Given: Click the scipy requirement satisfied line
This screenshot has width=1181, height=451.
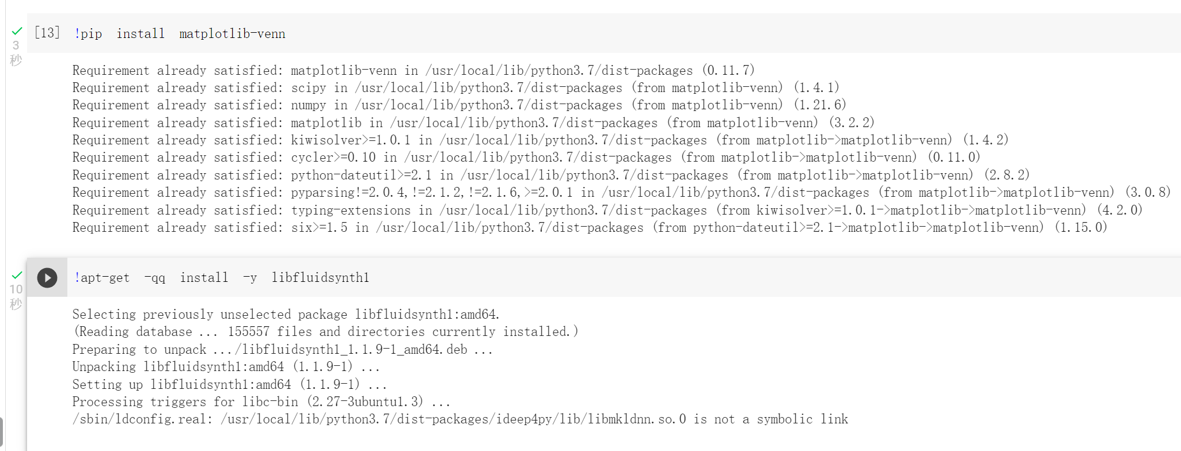Looking at the screenshot, I should (x=455, y=87).
